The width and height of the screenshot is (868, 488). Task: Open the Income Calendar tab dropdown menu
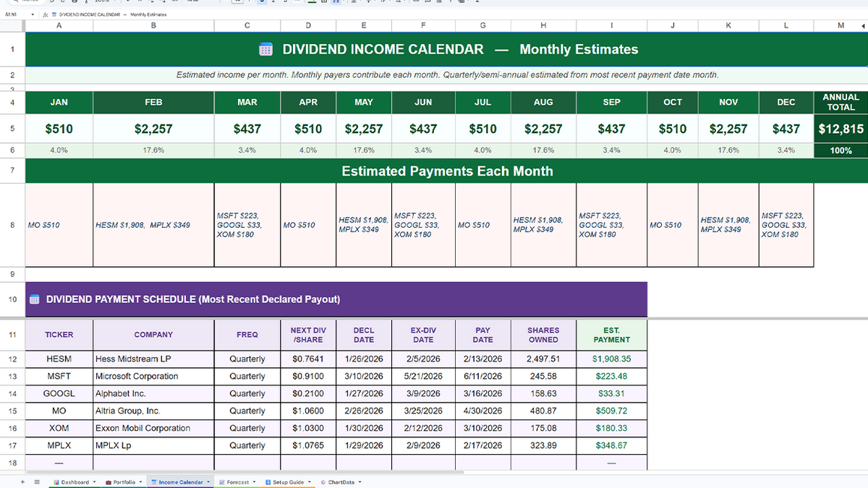[208, 481]
